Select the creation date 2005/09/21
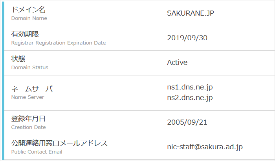This screenshot has width=275, height=161. (x=187, y=122)
